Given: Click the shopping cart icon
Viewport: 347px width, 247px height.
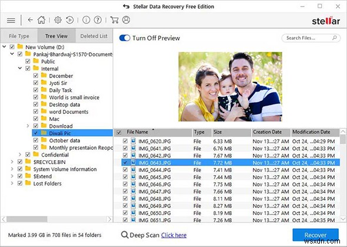Looking at the screenshot, I should (114, 20).
